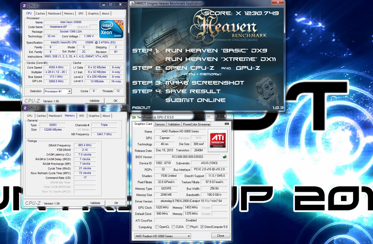Click the GPU-Z Name field "AMD Radeon HD 6900 Series"

tap(180, 131)
